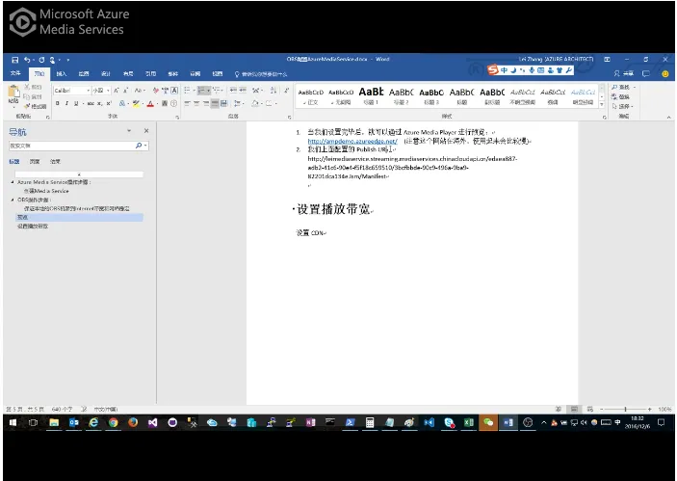Align paragraph text left
The height and width of the screenshot is (481, 677).
click(x=187, y=103)
